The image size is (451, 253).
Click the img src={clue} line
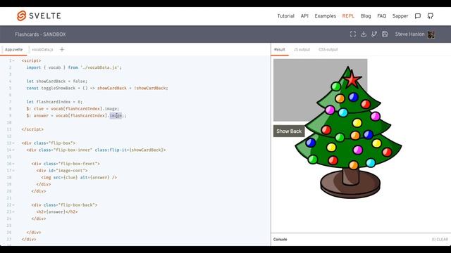[x=79, y=178]
